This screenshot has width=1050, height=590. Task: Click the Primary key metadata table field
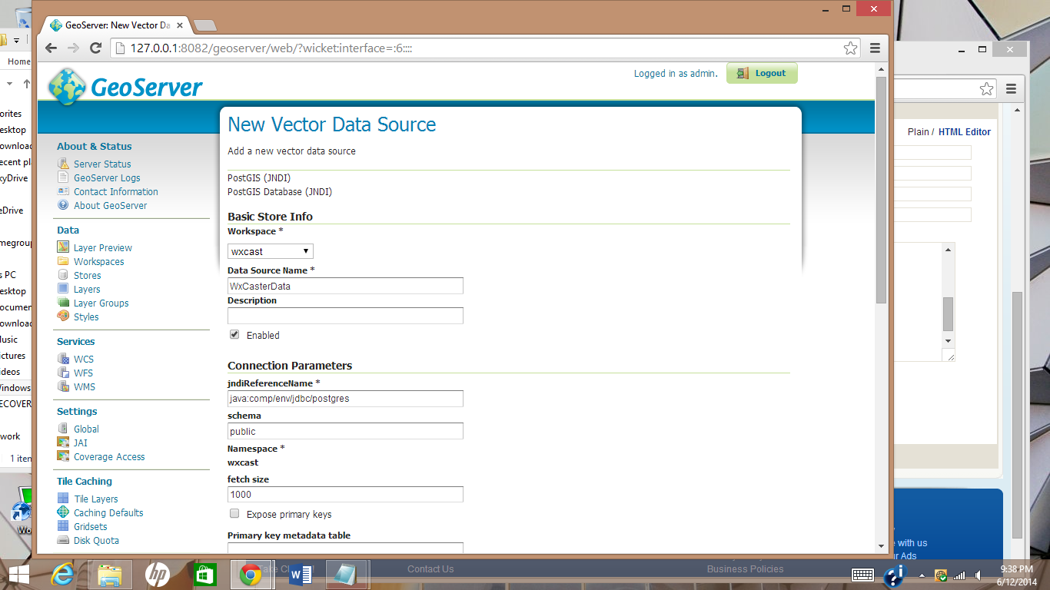tap(345, 548)
